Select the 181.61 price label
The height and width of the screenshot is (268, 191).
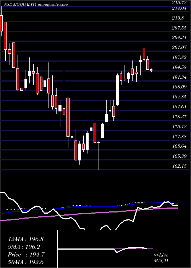178,107
